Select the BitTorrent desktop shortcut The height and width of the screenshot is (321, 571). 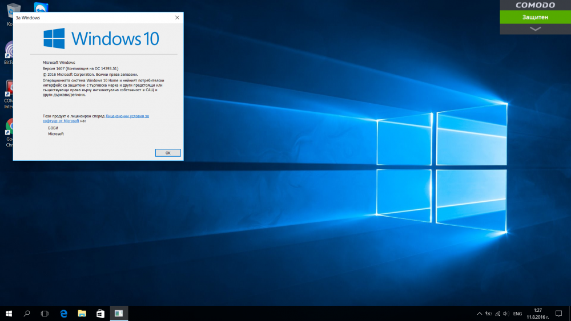pyautogui.click(x=9, y=53)
